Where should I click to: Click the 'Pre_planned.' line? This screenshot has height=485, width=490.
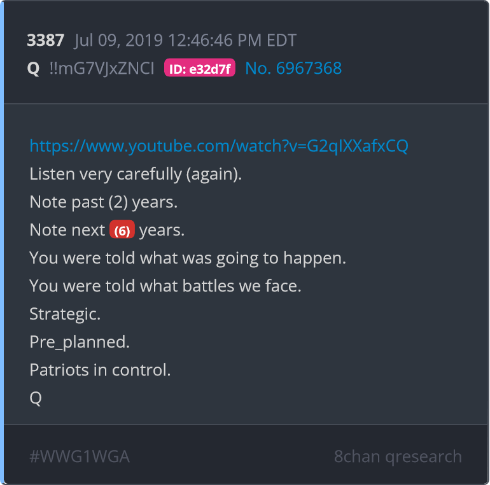click(80, 342)
